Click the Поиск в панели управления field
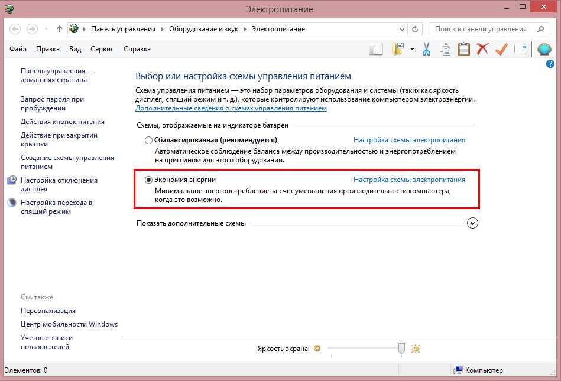 (x=482, y=29)
